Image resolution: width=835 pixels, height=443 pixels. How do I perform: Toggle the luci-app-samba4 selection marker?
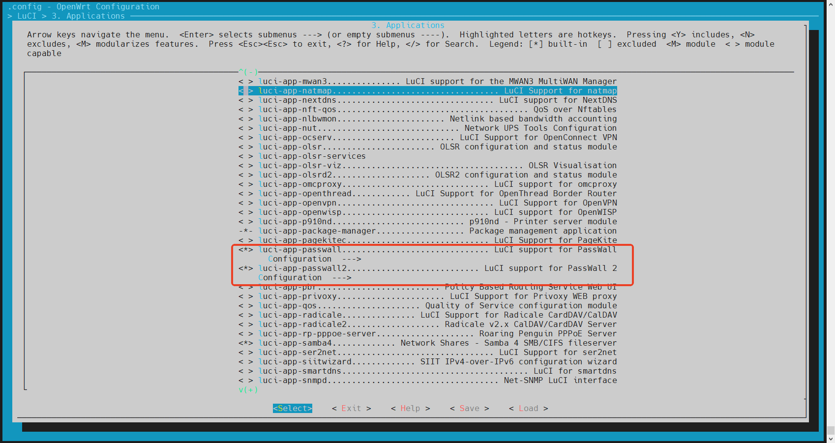245,343
